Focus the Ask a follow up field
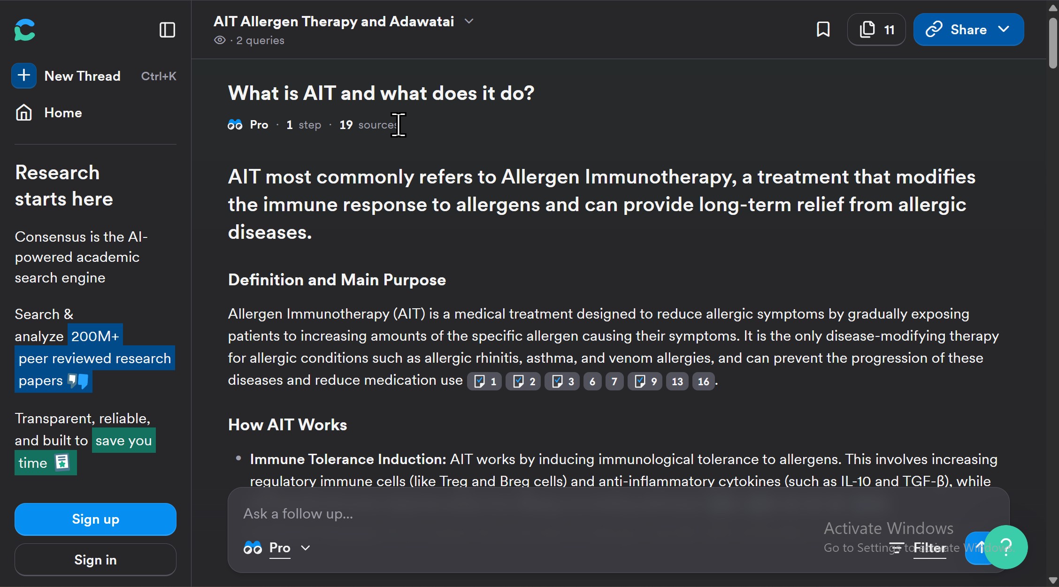Screen dimensions: 1059x587 tap(516, 514)
